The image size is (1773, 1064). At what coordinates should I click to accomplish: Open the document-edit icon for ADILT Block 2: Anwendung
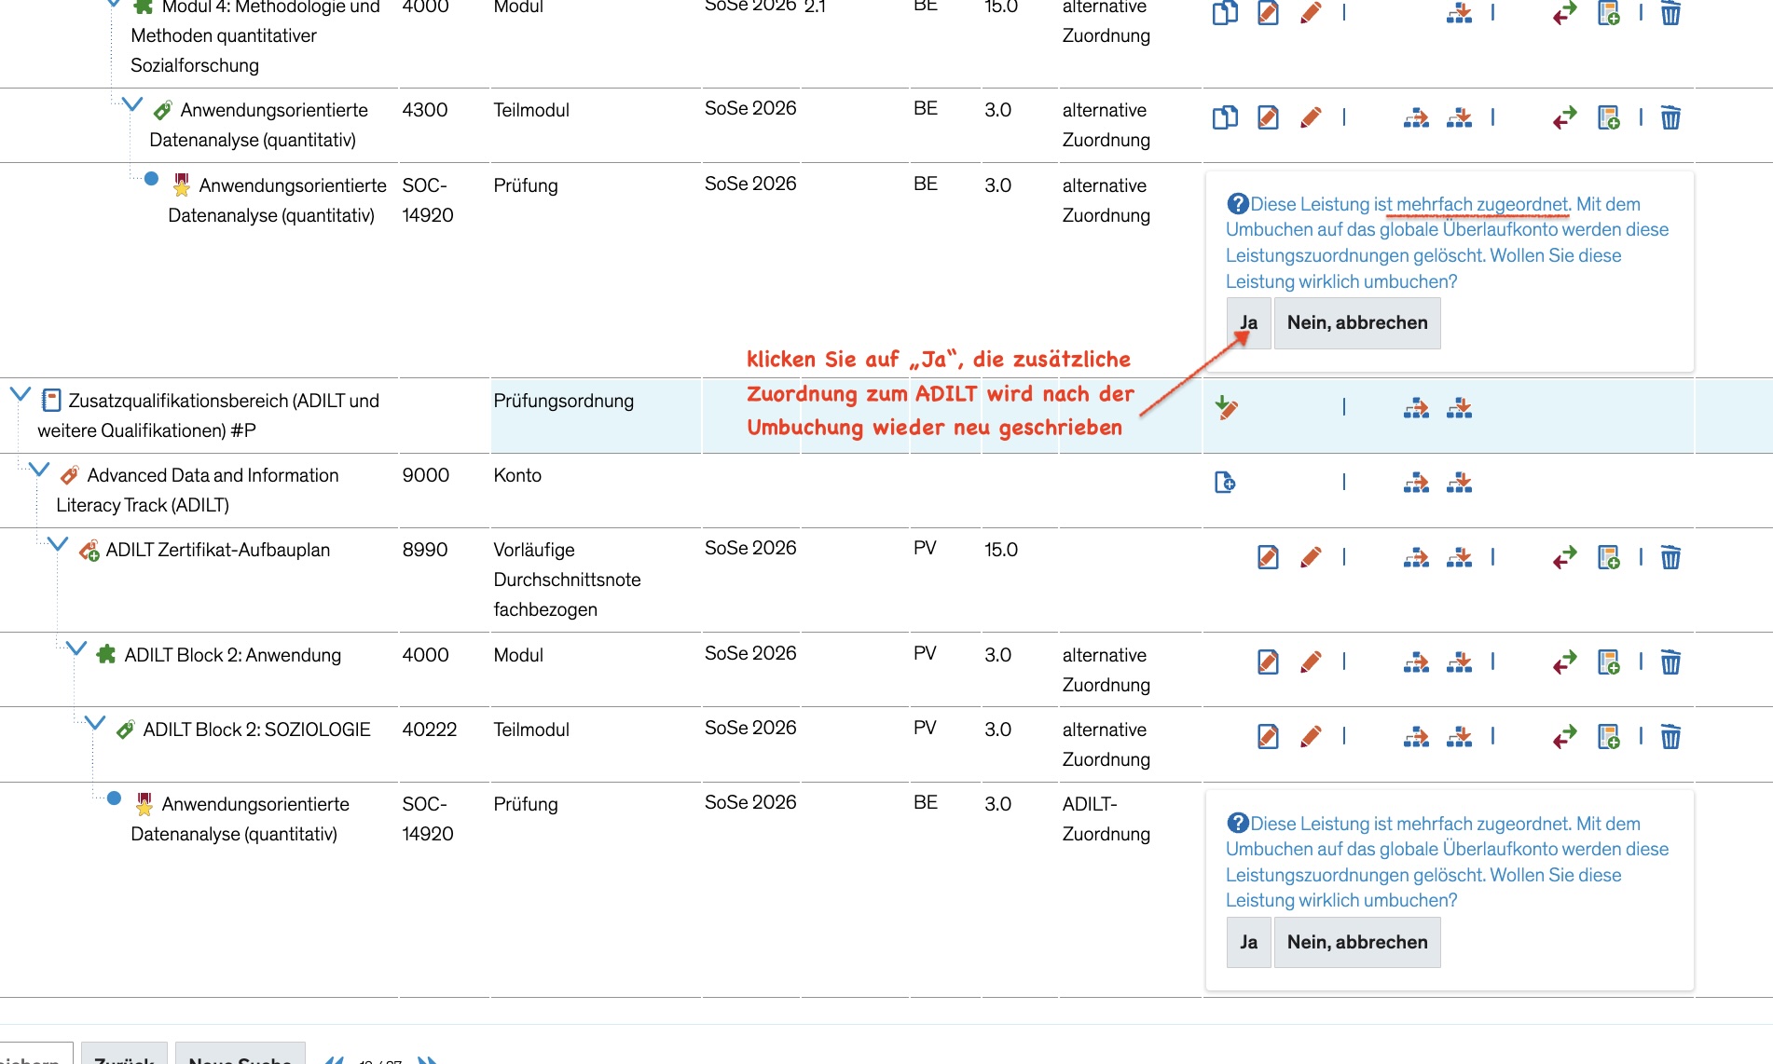[1268, 662]
